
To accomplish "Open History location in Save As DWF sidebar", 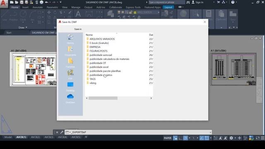I will (70, 39).
